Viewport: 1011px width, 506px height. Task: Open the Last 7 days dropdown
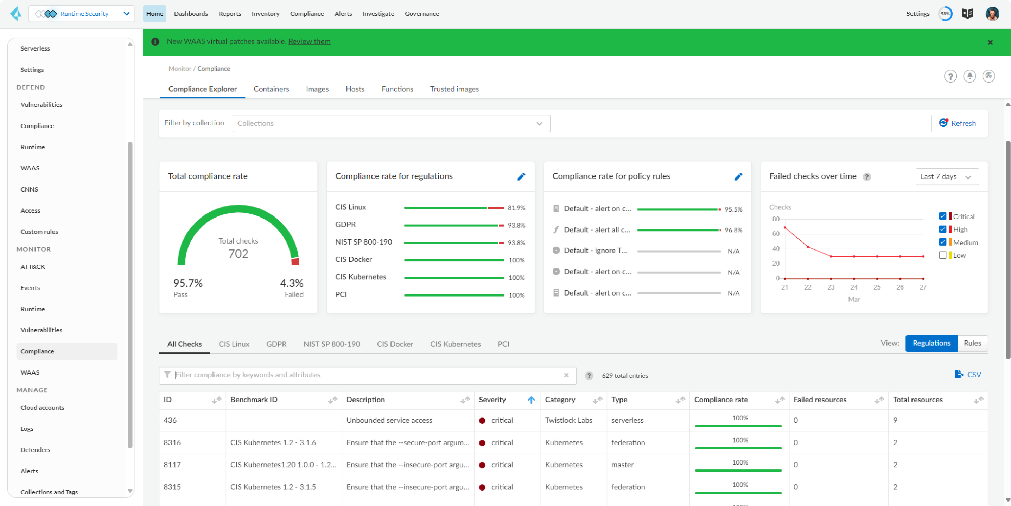[947, 177]
